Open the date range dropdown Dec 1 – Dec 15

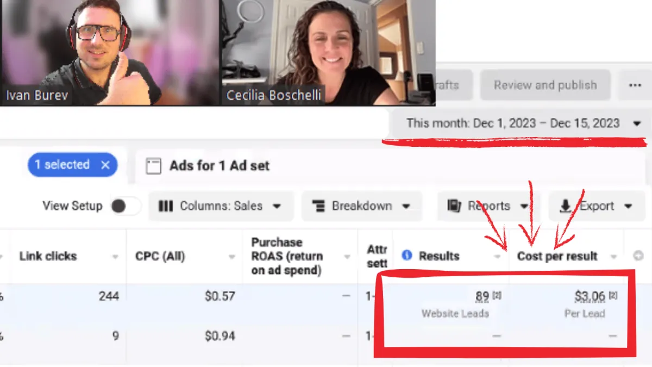pyautogui.click(x=519, y=123)
